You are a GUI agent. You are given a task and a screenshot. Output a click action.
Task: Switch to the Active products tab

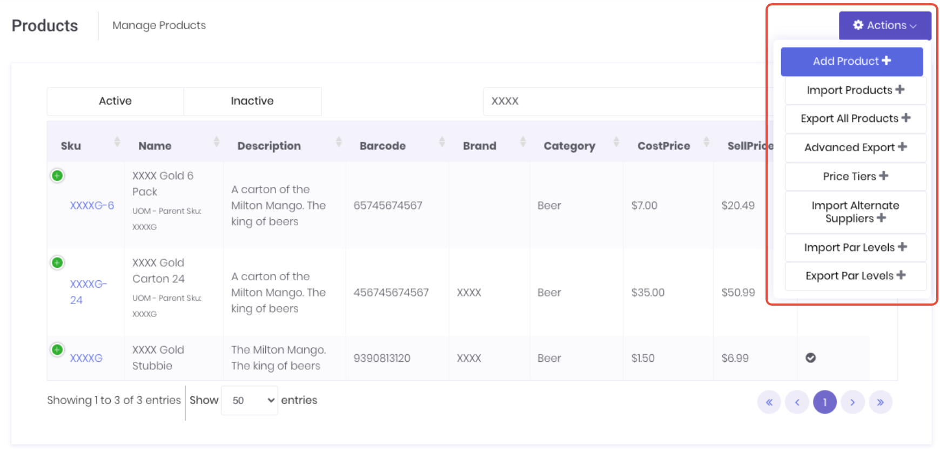pos(115,101)
